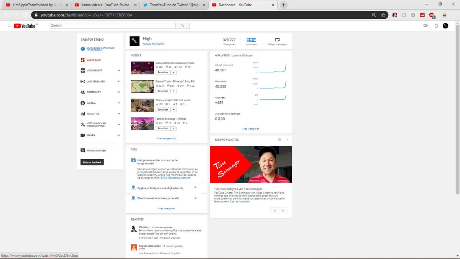Open the notifications bell
Screen dimensions: 460x259
coord(436,26)
